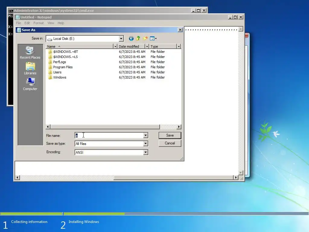Click the Save As dialog title icon
The height and width of the screenshot is (232, 309).
click(19, 30)
